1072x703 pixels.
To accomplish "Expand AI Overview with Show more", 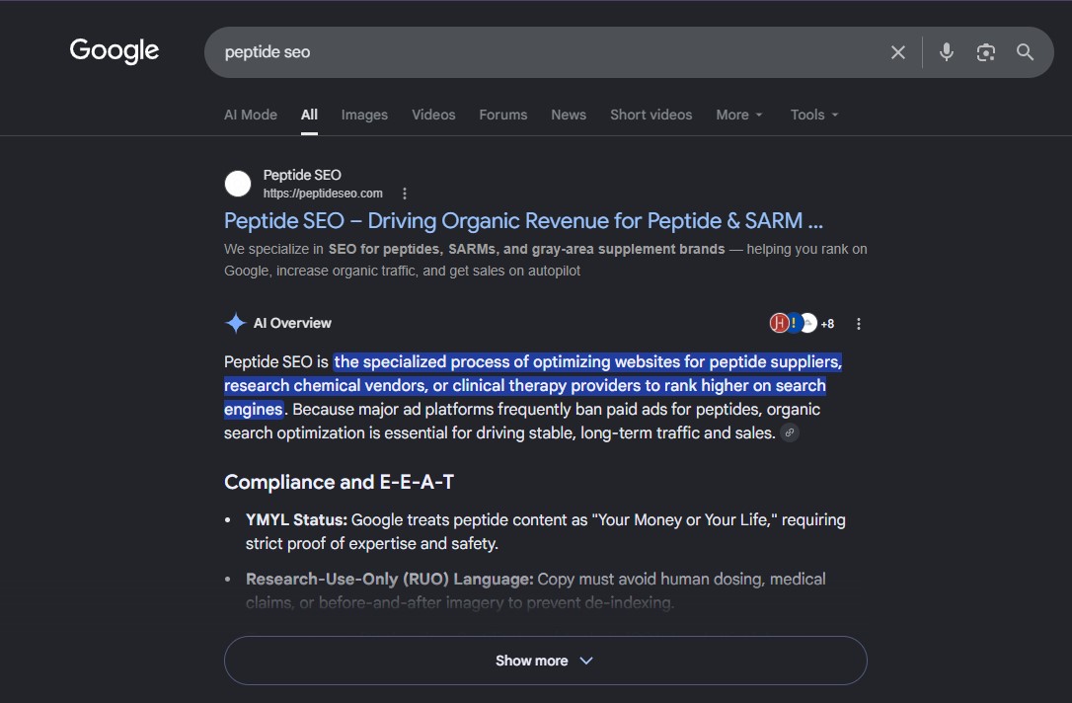I will (546, 661).
